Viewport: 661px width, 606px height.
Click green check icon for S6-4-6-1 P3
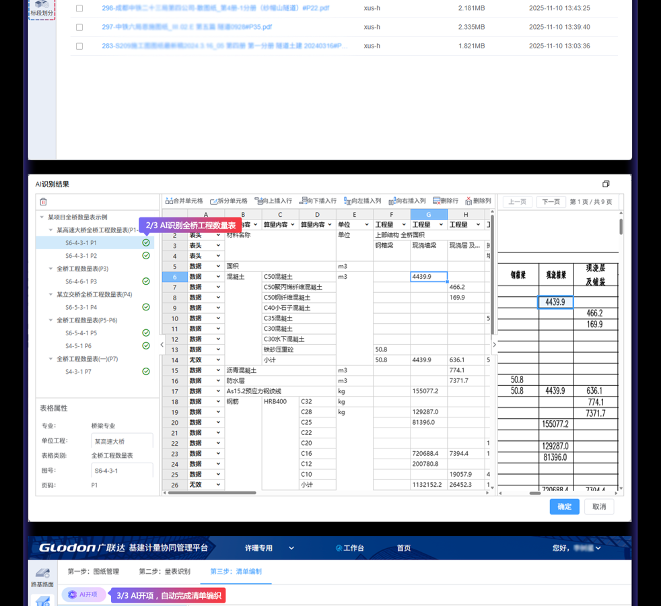[146, 281]
